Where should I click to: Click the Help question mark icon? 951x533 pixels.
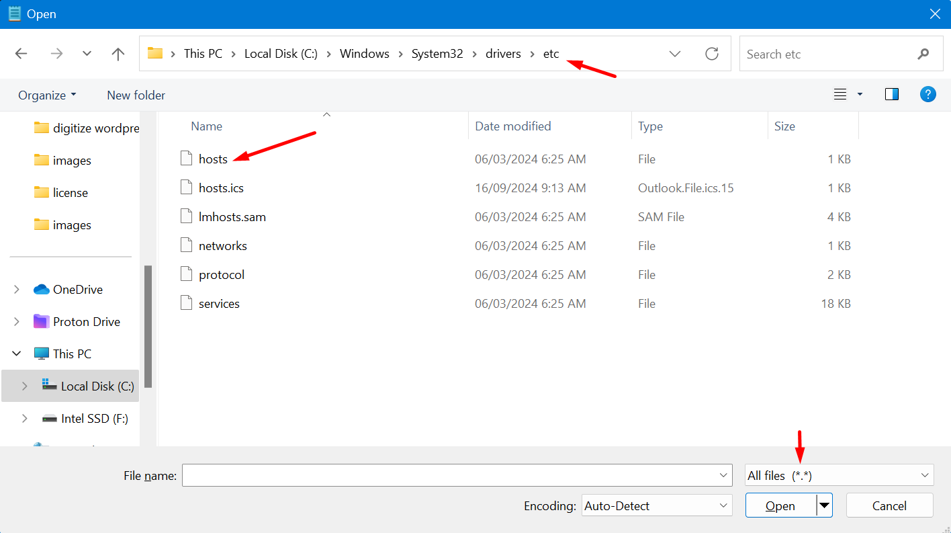click(x=928, y=94)
